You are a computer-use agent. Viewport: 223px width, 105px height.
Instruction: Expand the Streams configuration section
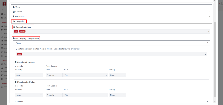click(x=207, y=101)
